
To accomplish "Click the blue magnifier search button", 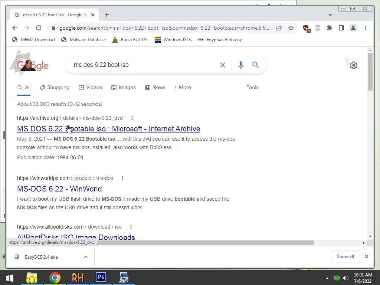I will tap(255, 65).
